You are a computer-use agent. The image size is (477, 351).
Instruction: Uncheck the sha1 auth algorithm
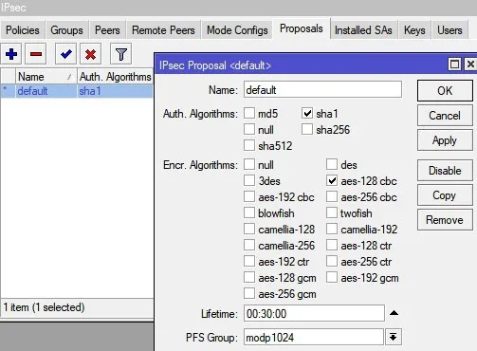point(307,113)
